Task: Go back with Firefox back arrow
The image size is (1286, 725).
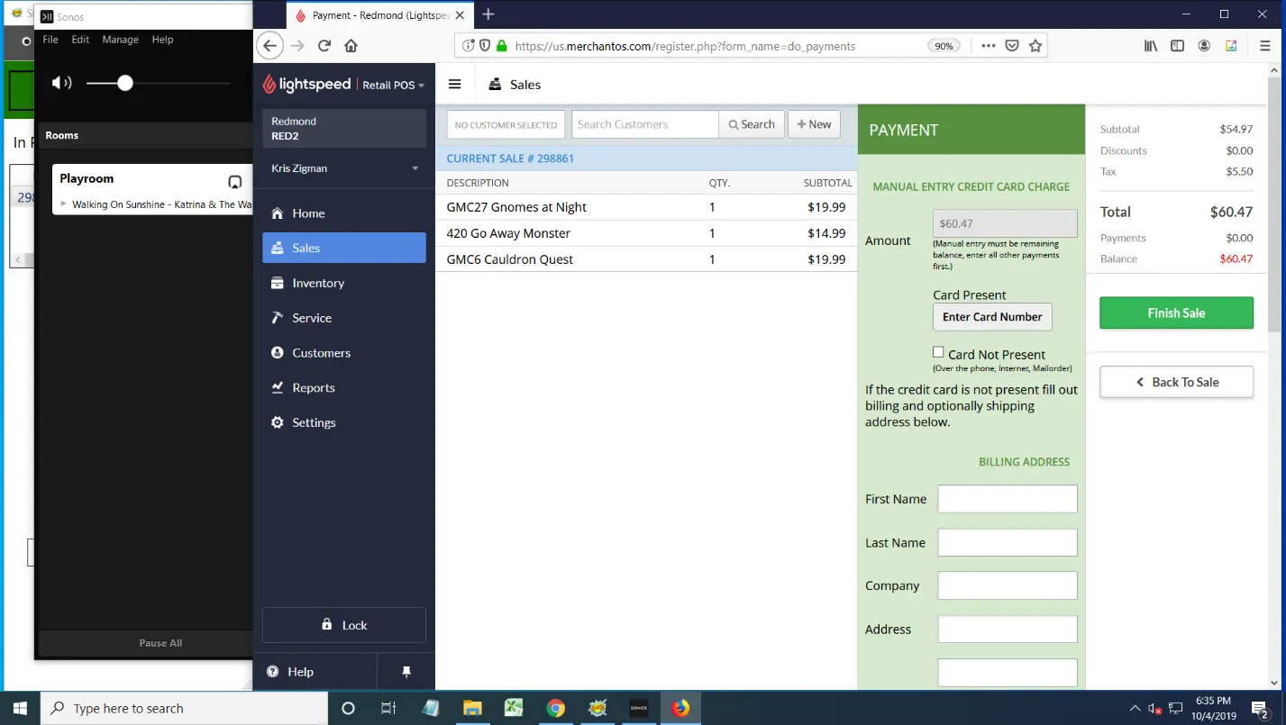Action: [269, 46]
